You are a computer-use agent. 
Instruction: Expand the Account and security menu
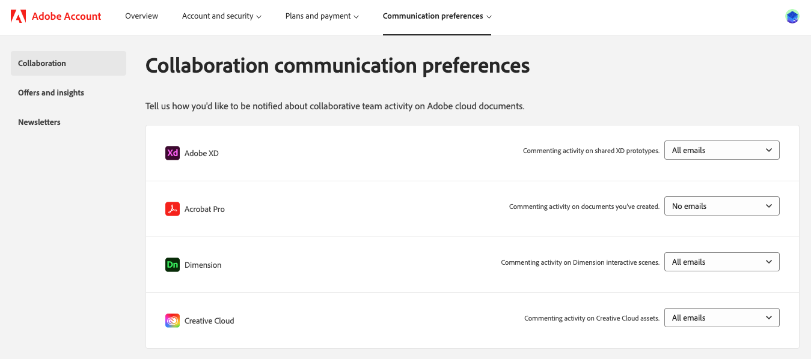tap(221, 16)
